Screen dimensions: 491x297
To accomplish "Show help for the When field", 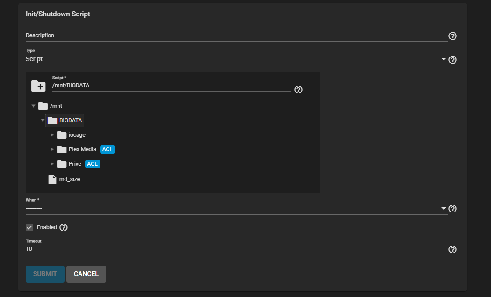I will coord(453,209).
